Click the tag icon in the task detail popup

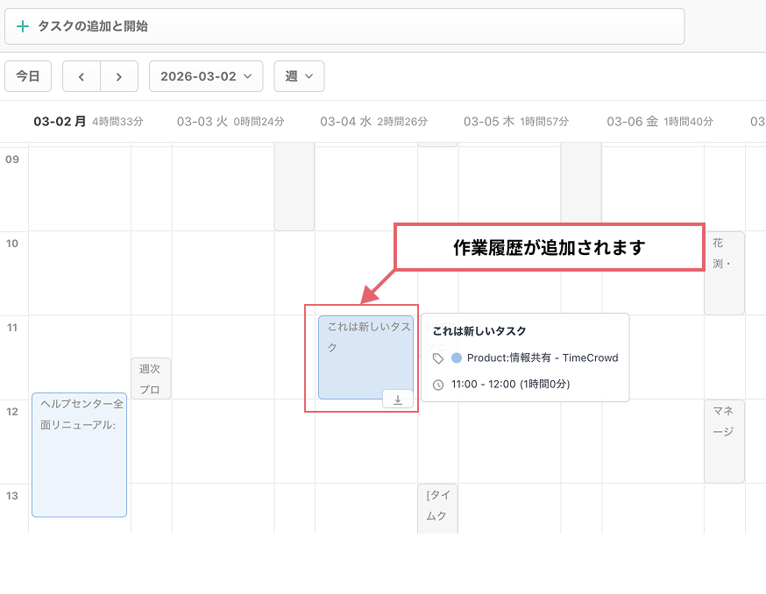[438, 357]
